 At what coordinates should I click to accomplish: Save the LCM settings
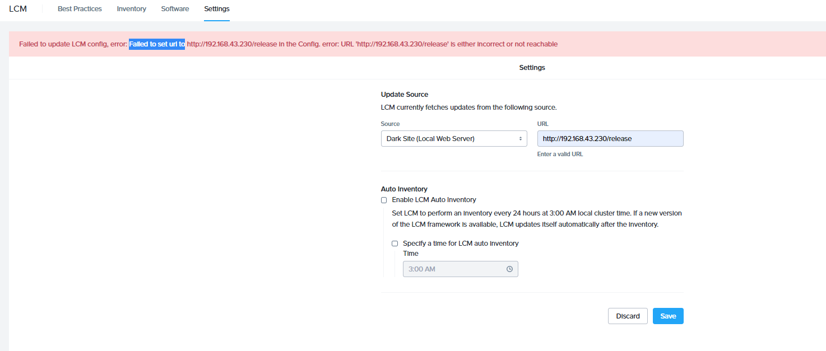point(668,316)
